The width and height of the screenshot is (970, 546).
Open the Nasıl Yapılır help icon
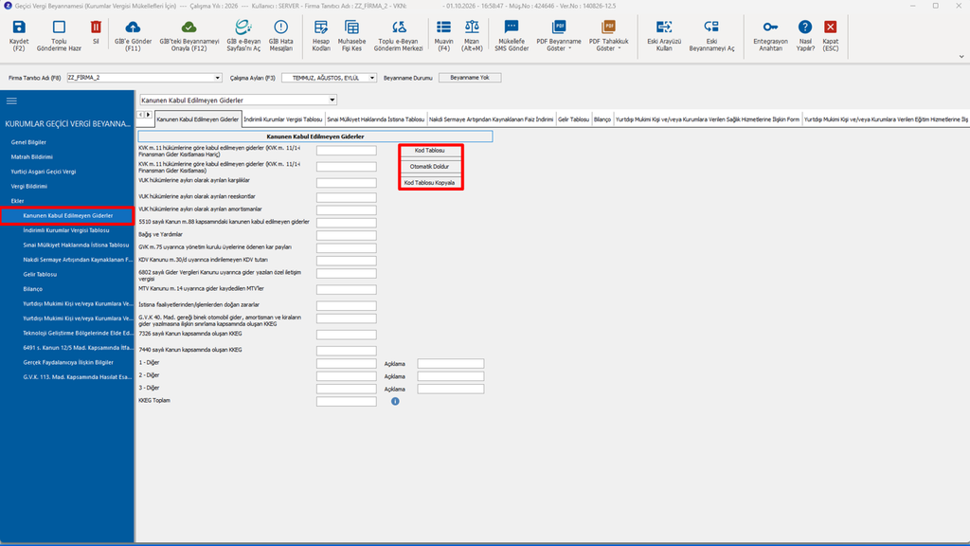pyautogui.click(x=805, y=27)
